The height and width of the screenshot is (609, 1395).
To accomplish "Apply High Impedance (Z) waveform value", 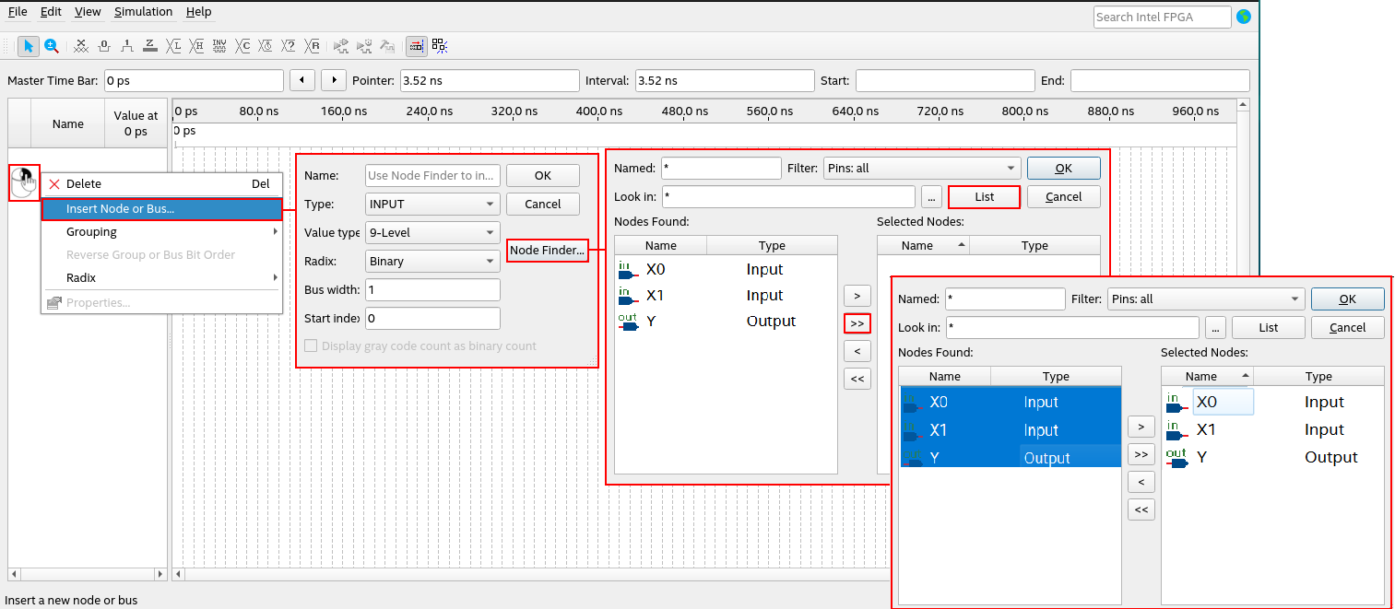I will (150, 45).
